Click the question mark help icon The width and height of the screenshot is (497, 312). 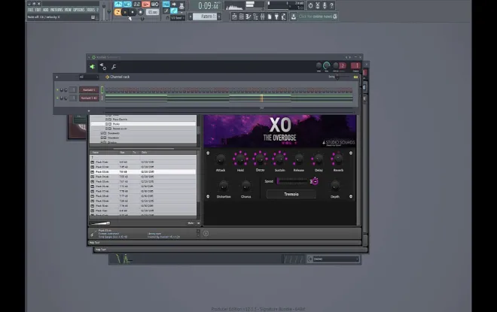coord(331,5)
